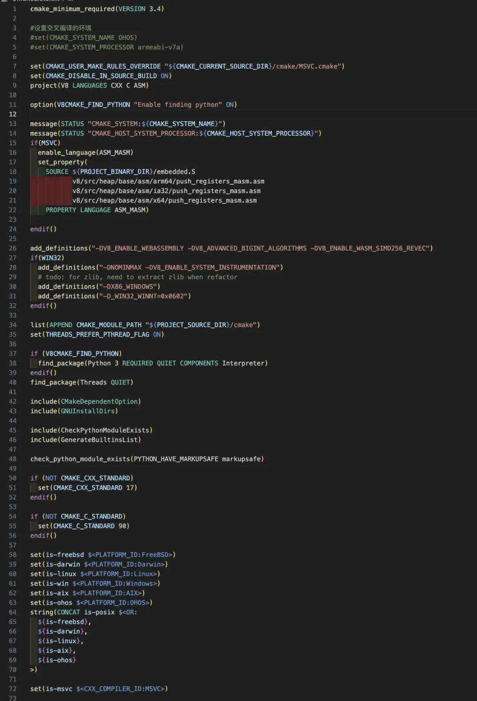This screenshot has width=477, height=701.
Task: Click the add_definitions DV8_ENABLE_WEBASSEMBLY line
Action: tap(231, 248)
